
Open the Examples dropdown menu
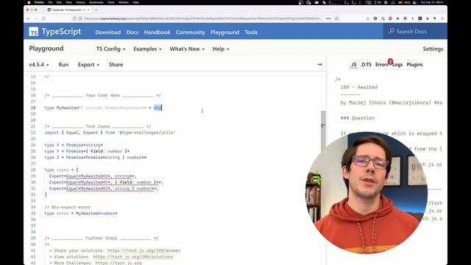point(147,49)
